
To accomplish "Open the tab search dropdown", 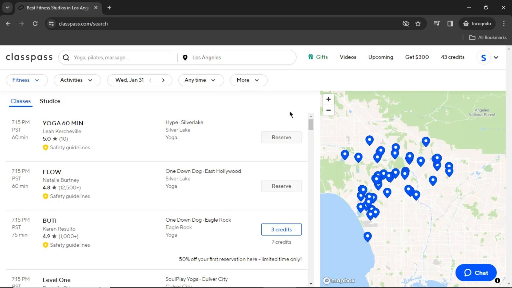I will click(7, 8).
